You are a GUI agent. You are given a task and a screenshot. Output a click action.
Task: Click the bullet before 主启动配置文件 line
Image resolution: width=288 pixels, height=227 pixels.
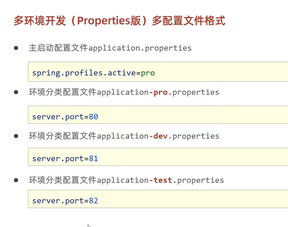(16, 48)
